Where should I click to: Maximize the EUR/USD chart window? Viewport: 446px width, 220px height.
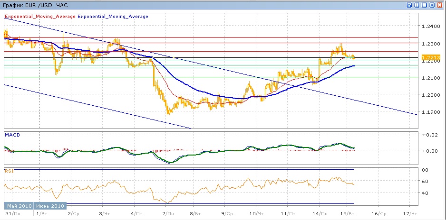click(x=432, y=5)
